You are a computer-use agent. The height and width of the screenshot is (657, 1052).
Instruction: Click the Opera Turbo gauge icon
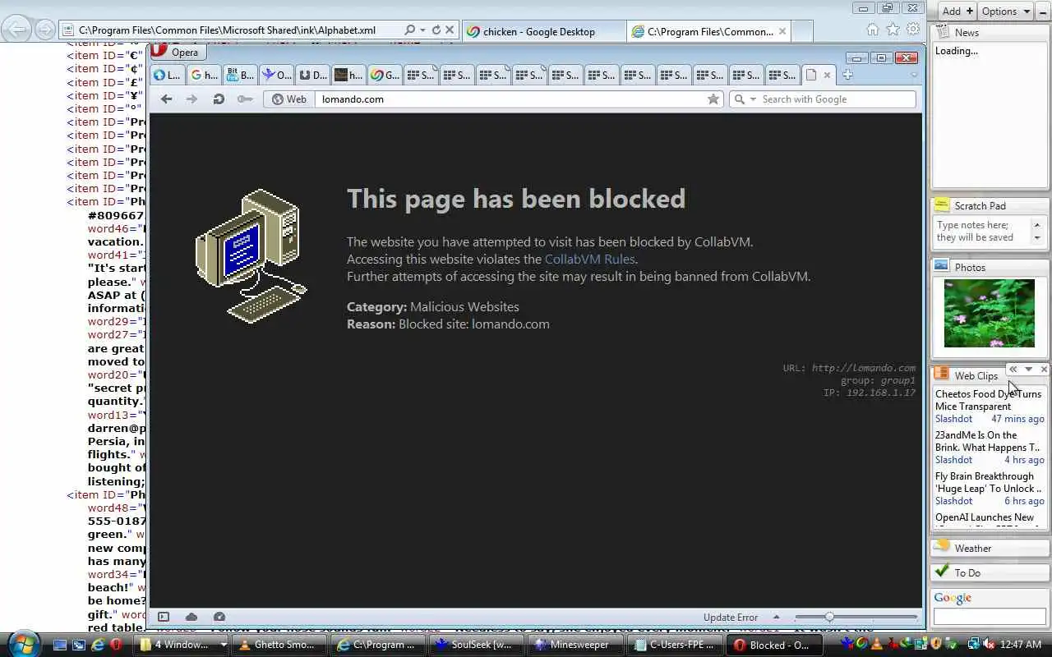pos(219,617)
